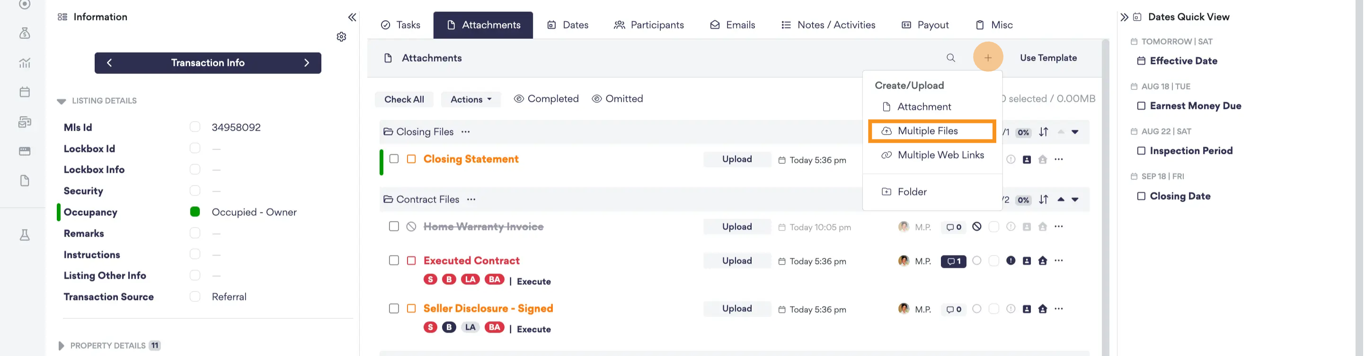The image size is (1365, 356).
Task: Move Contract Files folder down
Action: point(1074,200)
